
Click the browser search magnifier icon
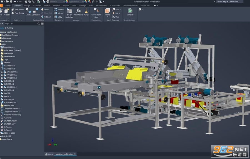tap(39, 24)
